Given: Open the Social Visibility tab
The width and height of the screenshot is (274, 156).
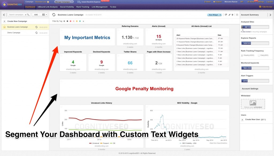Looking at the screenshot, I should (67, 7).
